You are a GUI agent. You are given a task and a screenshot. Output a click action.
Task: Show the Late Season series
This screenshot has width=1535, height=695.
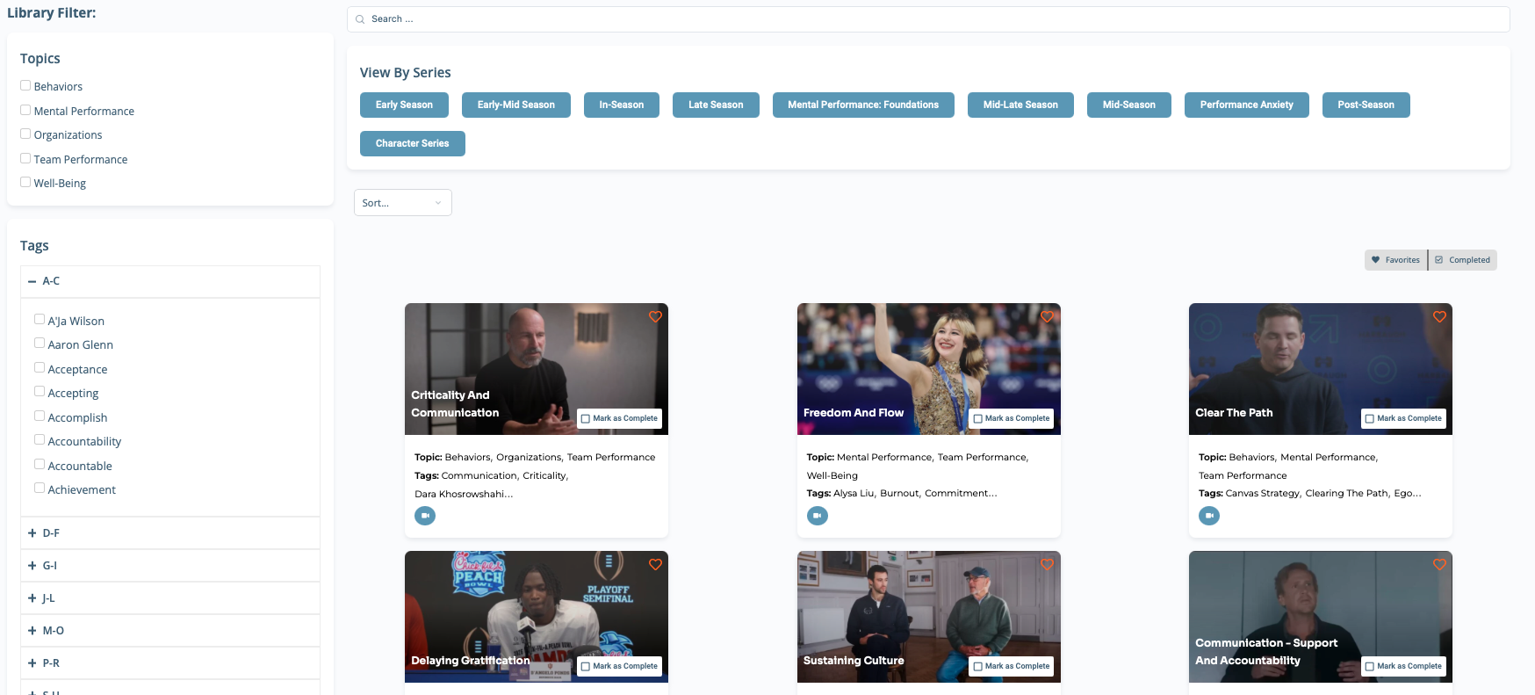[716, 105]
